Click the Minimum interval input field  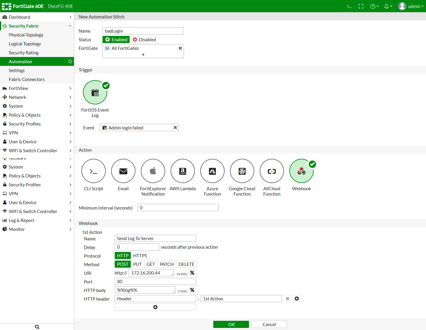click(x=178, y=207)
